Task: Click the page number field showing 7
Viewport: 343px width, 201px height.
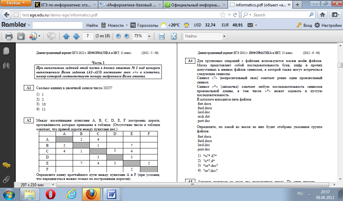Action: tap(88, 36)
